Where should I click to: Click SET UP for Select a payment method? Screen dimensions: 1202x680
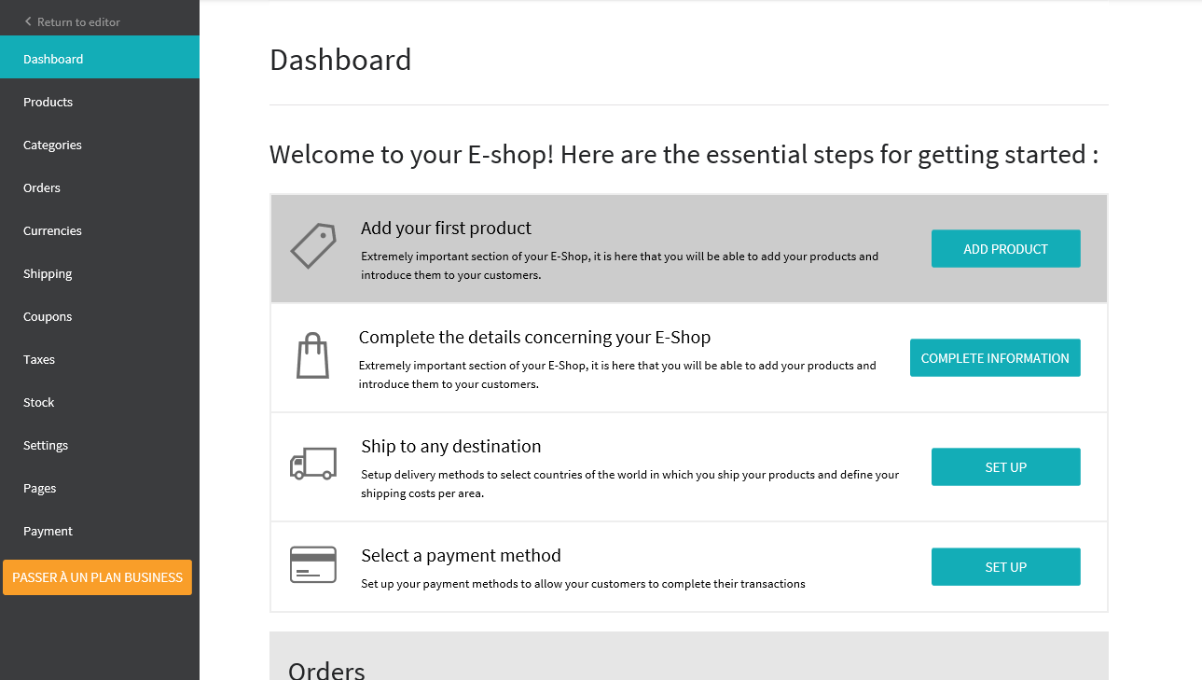point(1005,567)
